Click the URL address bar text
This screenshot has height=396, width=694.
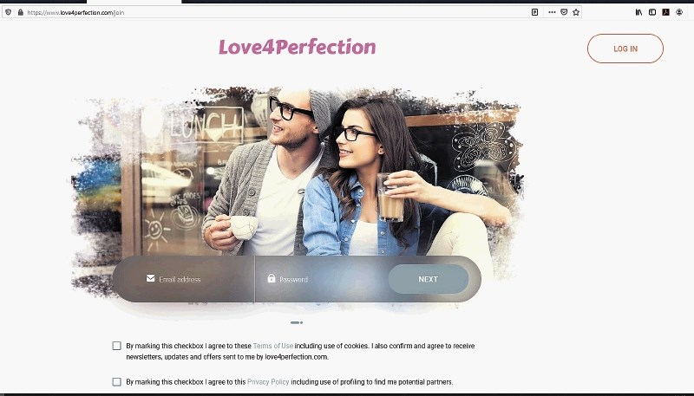click(69, 13)
